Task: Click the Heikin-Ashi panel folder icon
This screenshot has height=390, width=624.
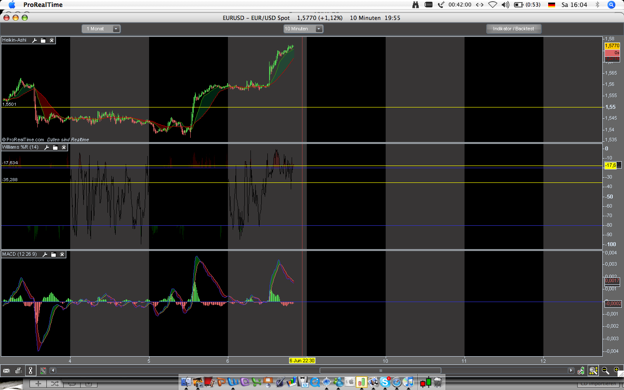Action: (43, 40)
